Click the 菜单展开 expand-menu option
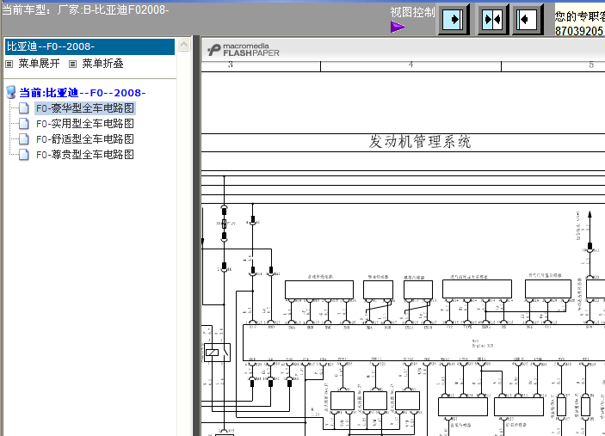This screenshot has width=605, height=436. [39, 64]
